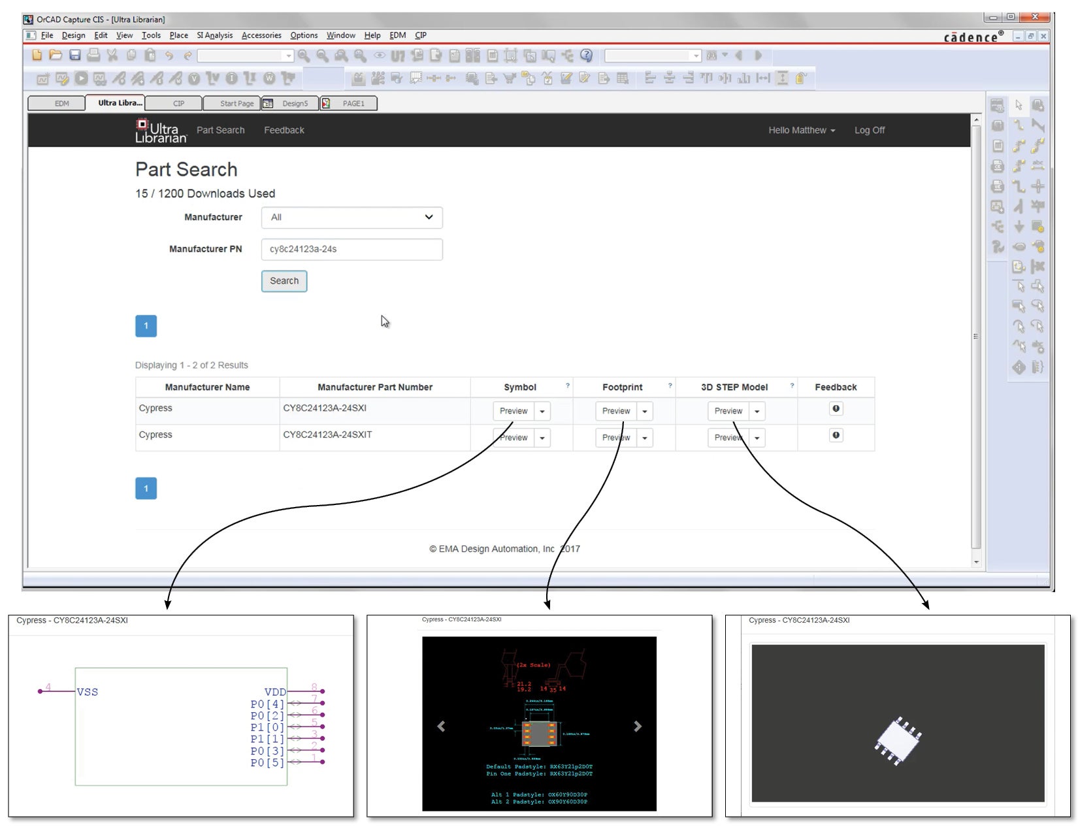Click the Log Off link
1078x833 pixels.
click(870, 131)
